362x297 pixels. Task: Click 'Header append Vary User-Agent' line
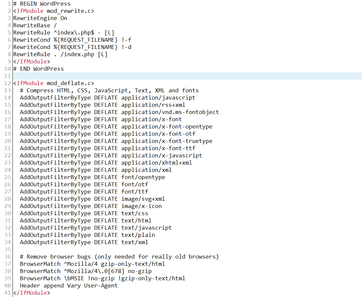68,286
